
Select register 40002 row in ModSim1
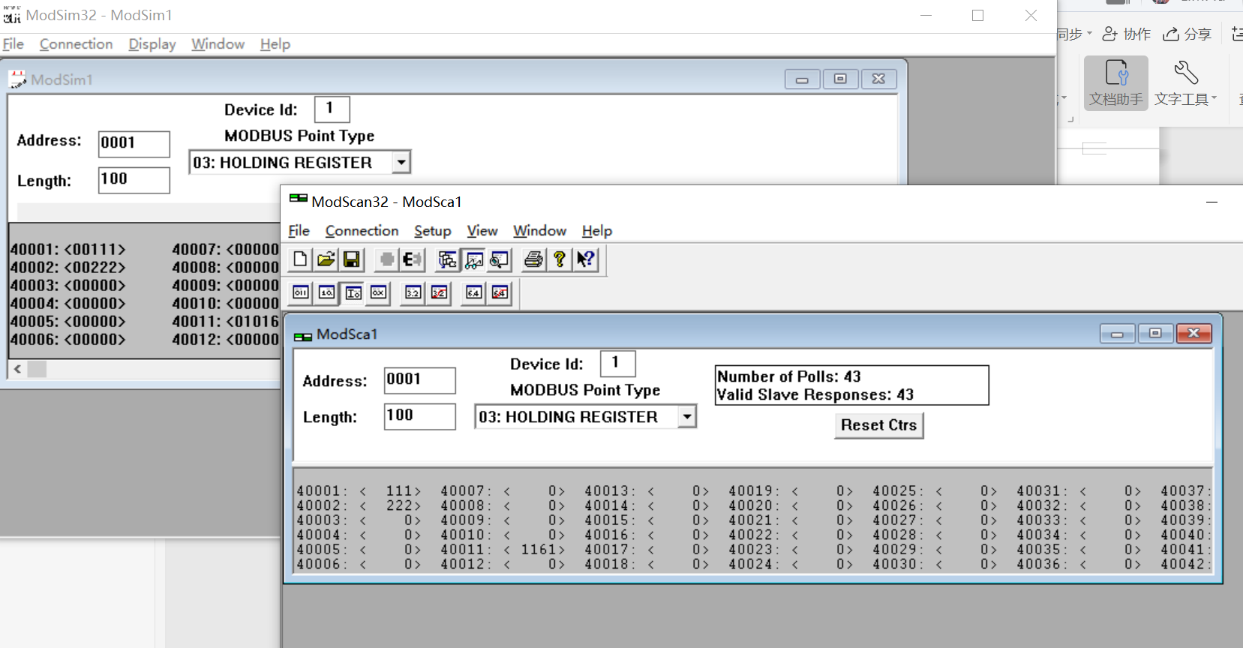pyautogui.click(x=68, y=268)
